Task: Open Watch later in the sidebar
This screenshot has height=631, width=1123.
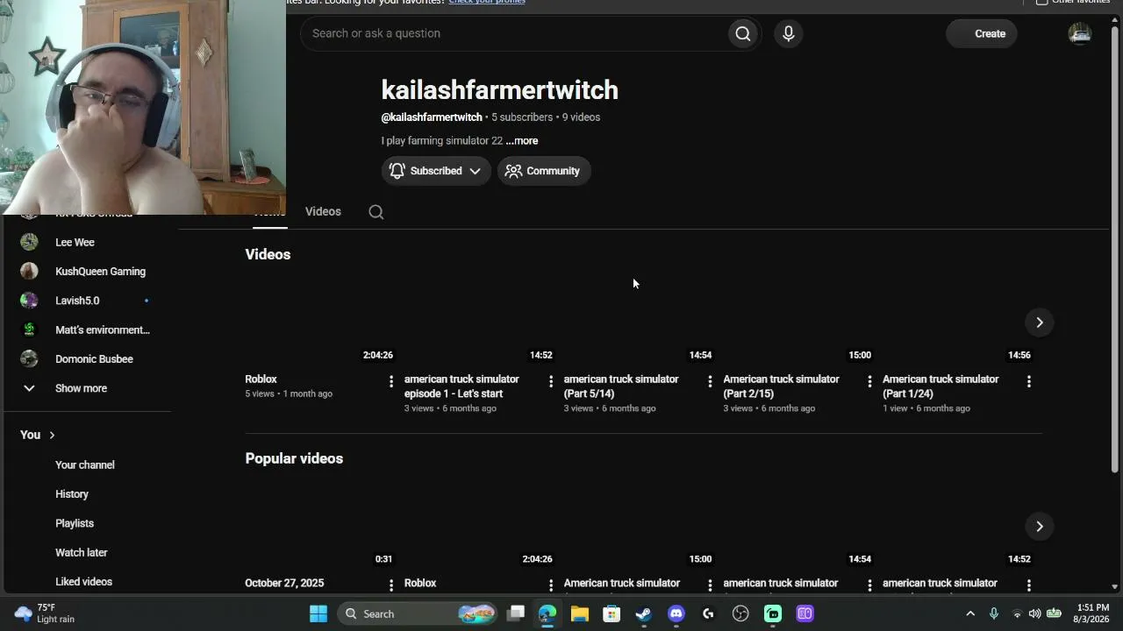Action: pyautogui.click(x=82, y=552)
